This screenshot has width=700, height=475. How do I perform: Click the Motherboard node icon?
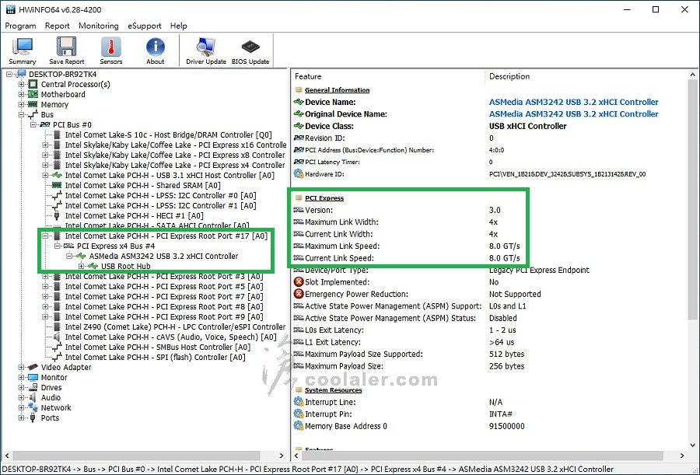click(33, 94)
